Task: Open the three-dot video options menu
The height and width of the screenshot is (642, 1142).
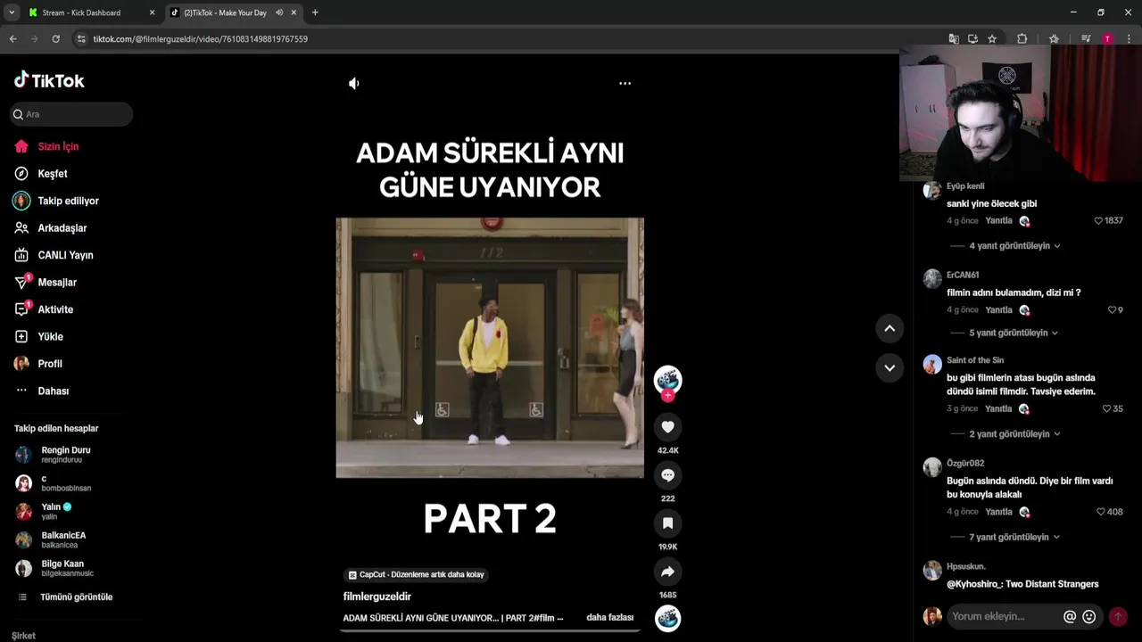Action: (x=625, y=83)
